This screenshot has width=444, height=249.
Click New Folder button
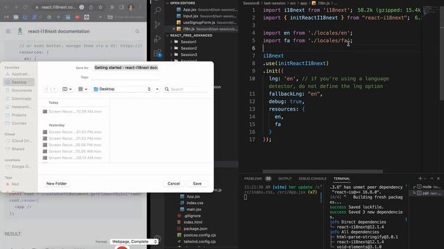click(x=57, y=184)
